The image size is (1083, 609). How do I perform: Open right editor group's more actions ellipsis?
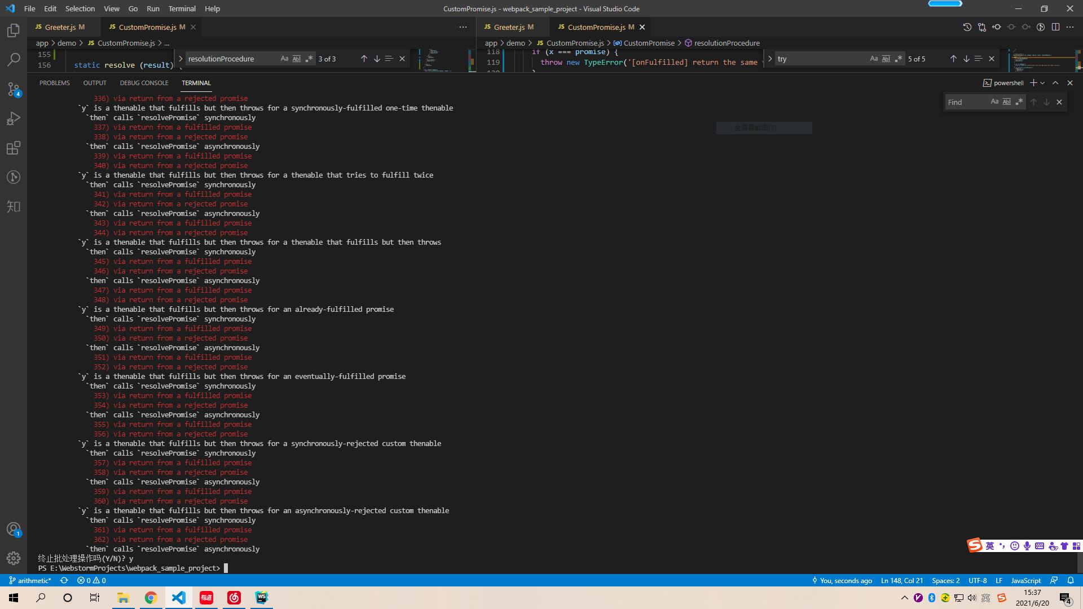1070,27
